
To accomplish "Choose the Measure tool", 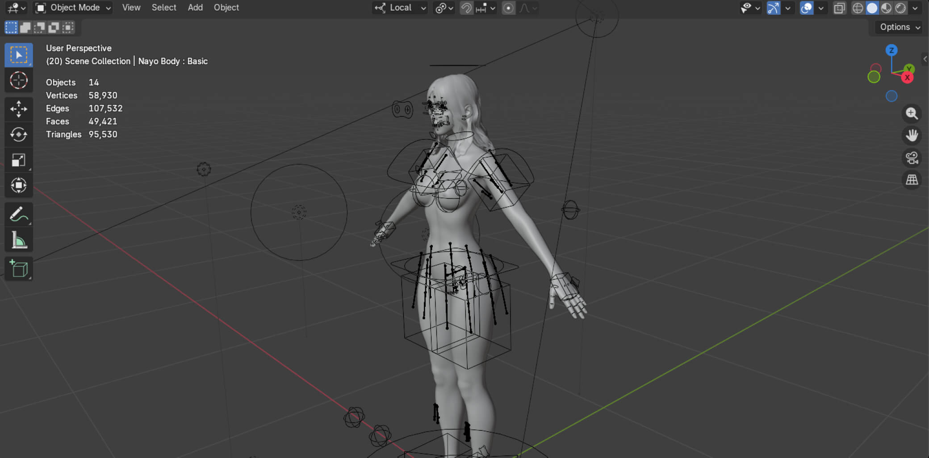I will (x=19, y=240).
